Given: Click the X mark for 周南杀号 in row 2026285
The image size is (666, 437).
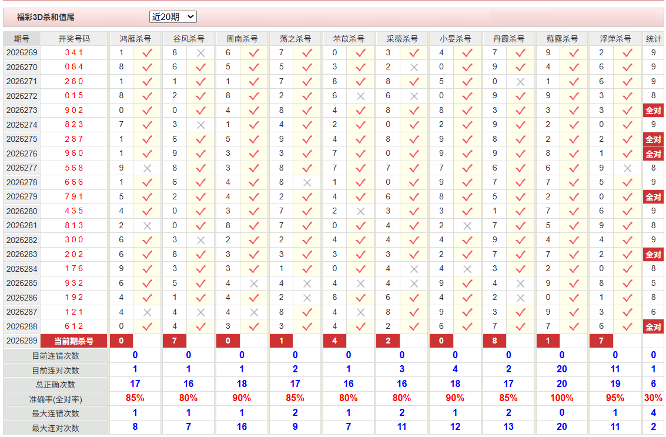Looking at the screenshot, I should (x=254, y=283).
